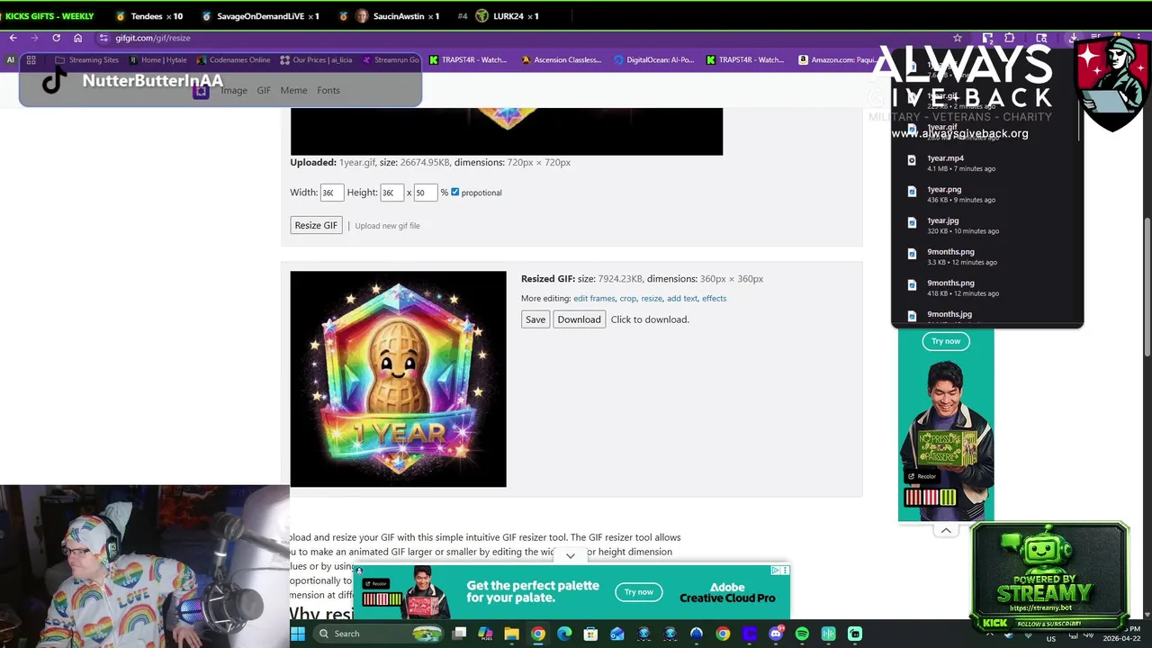Bookmark this page with star icon

tap(958, 38)
